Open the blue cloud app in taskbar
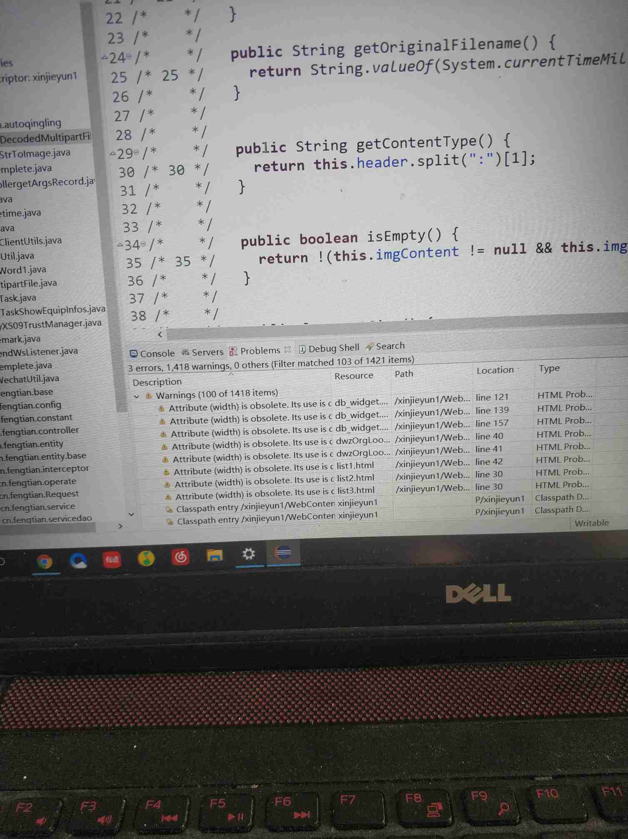This screenshot has height=839, width=628. tap(78, 561)
